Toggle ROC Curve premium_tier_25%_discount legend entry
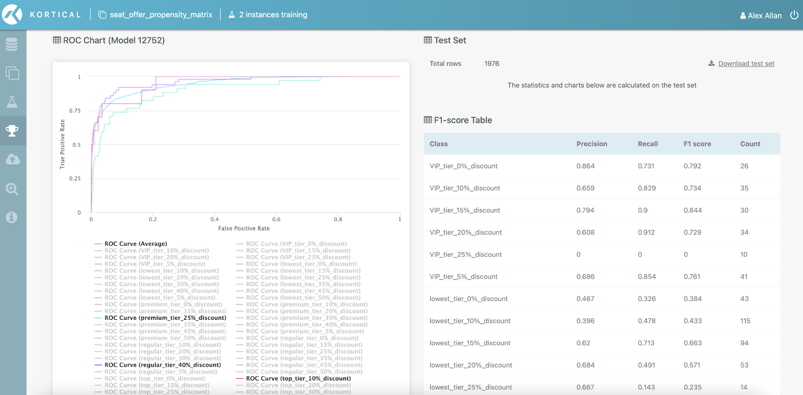 pyautogui.click(x=165, y=318)
